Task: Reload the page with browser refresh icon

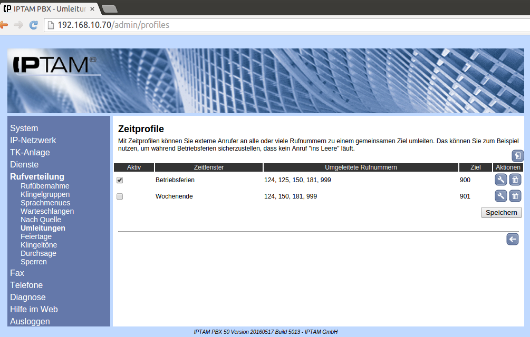Action: pos(33,25)
